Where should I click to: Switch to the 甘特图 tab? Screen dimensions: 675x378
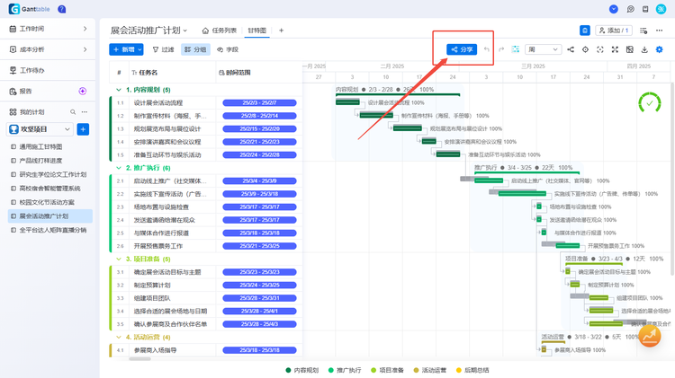(x=257, y=31)
